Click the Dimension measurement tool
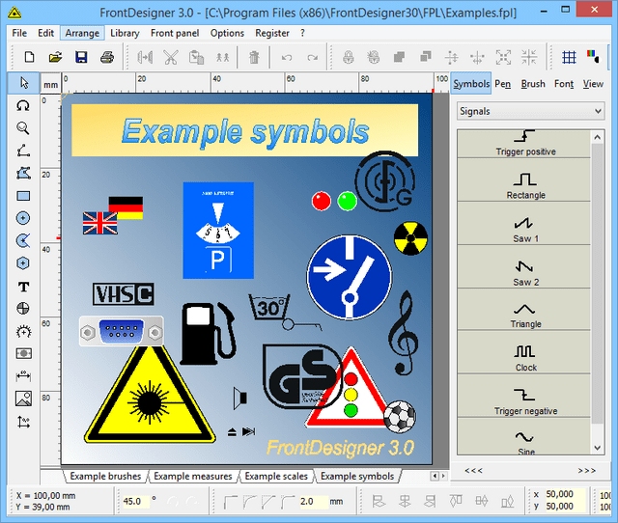The image size is (618, 523). tap(23, 376)
